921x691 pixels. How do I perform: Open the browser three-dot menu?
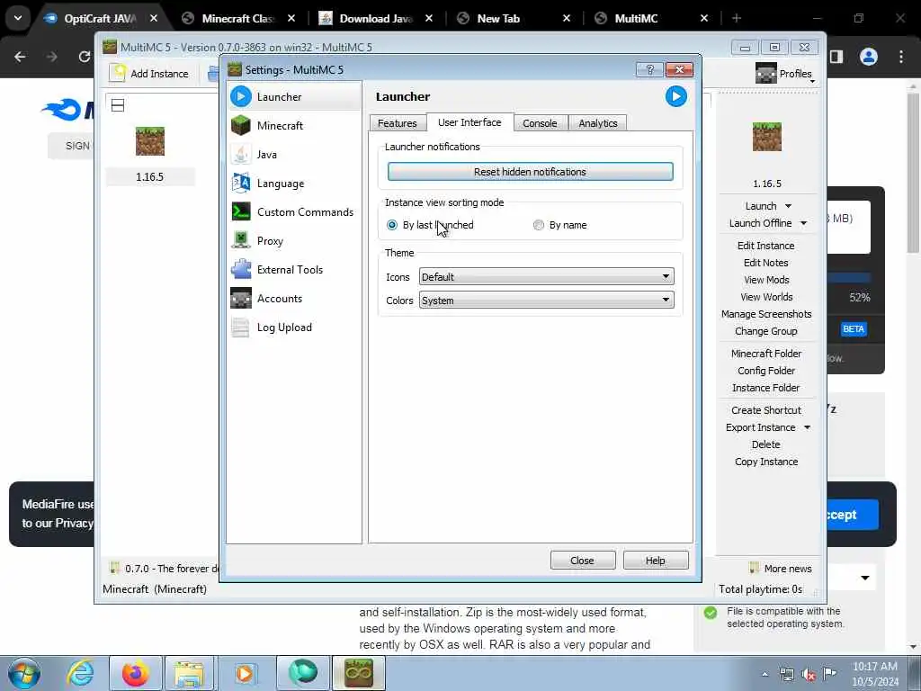[901, 57]
